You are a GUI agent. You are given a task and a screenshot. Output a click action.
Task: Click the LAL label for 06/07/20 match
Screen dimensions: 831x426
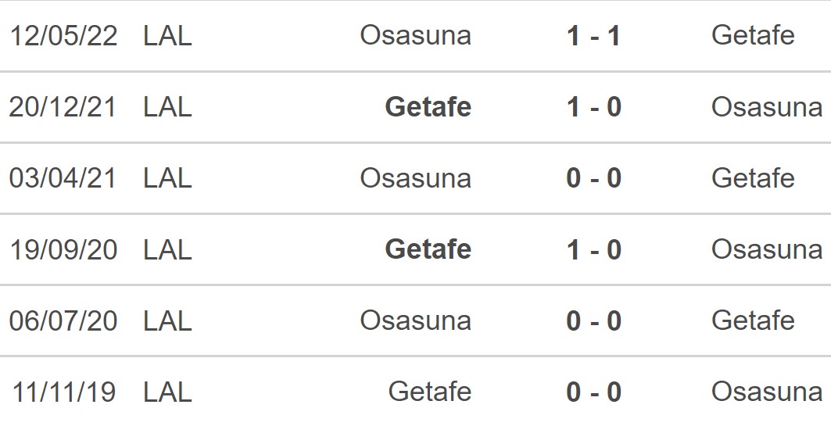pyautogui.click(x=167, y=320)
